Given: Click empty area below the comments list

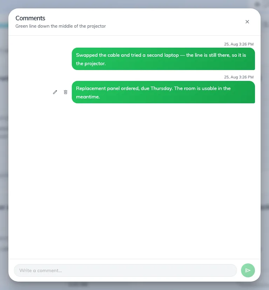Looking at the screenshot, I should 134,181.
